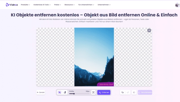Select the eraser tool

pos(65,92)
